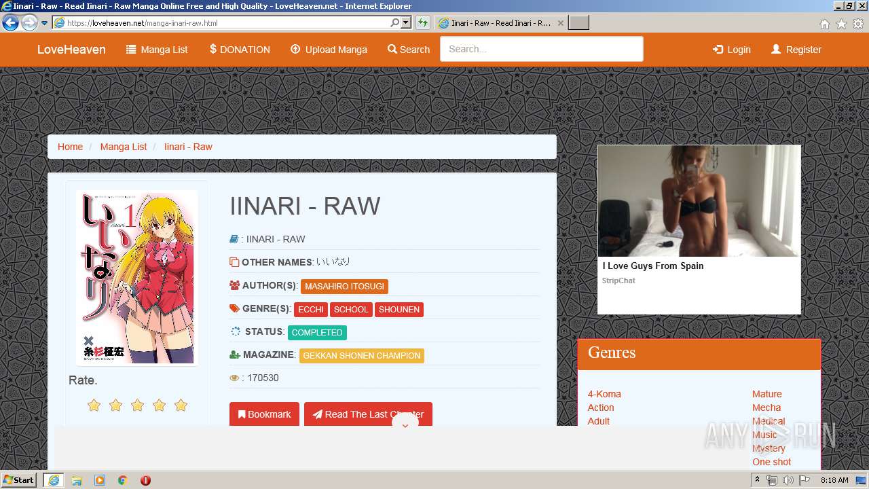Open the Mature genre link
This screenshot has height=489, width=869.
tap(767, 394)
